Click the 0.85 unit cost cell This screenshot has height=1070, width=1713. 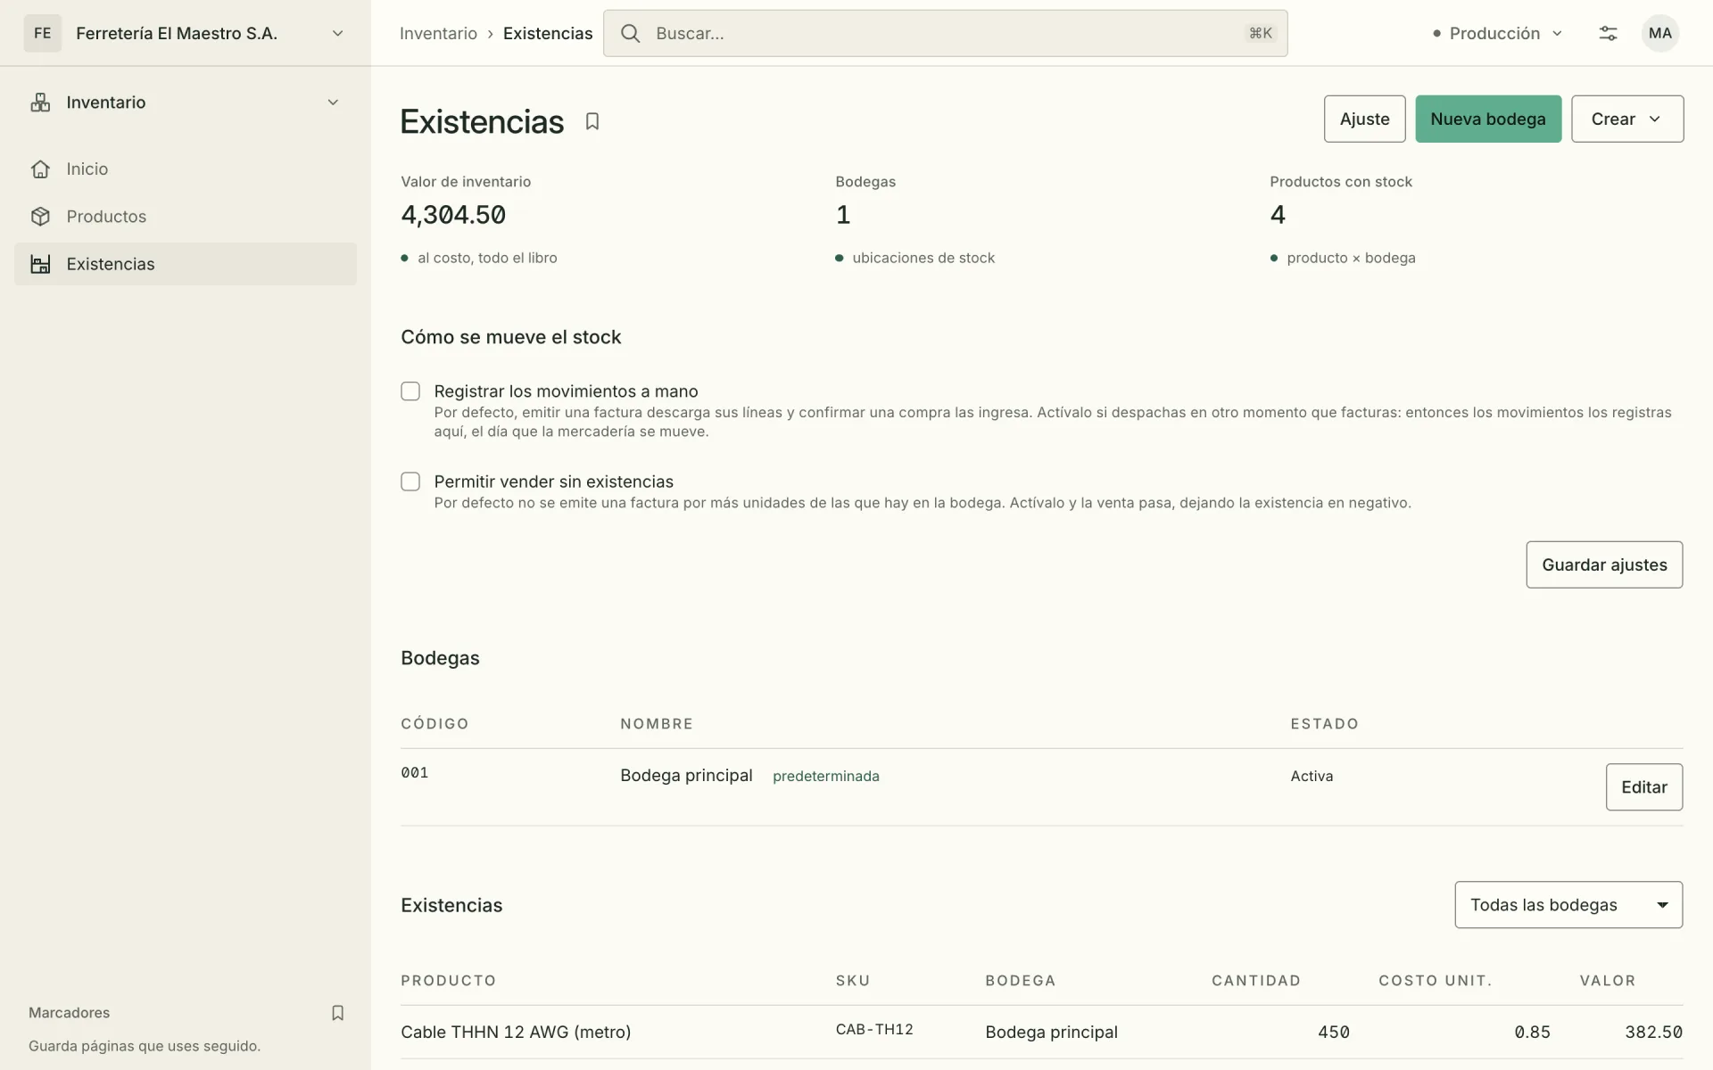tap(1532, 1032)
